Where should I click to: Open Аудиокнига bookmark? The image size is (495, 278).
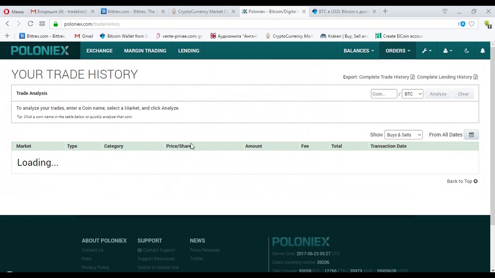234,36
